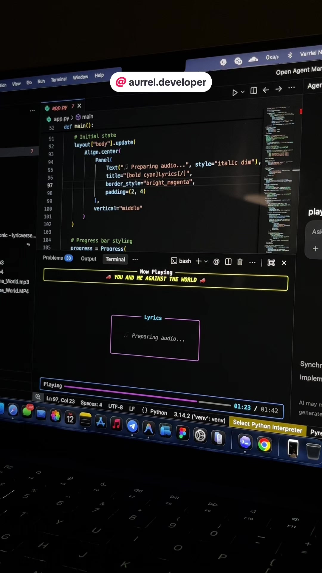
Task: Click the zoom magnifier in status bar
Action: pos(38,397)
